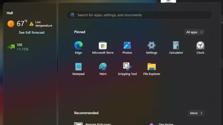Open the Settings gear app

tap(151, 47)
